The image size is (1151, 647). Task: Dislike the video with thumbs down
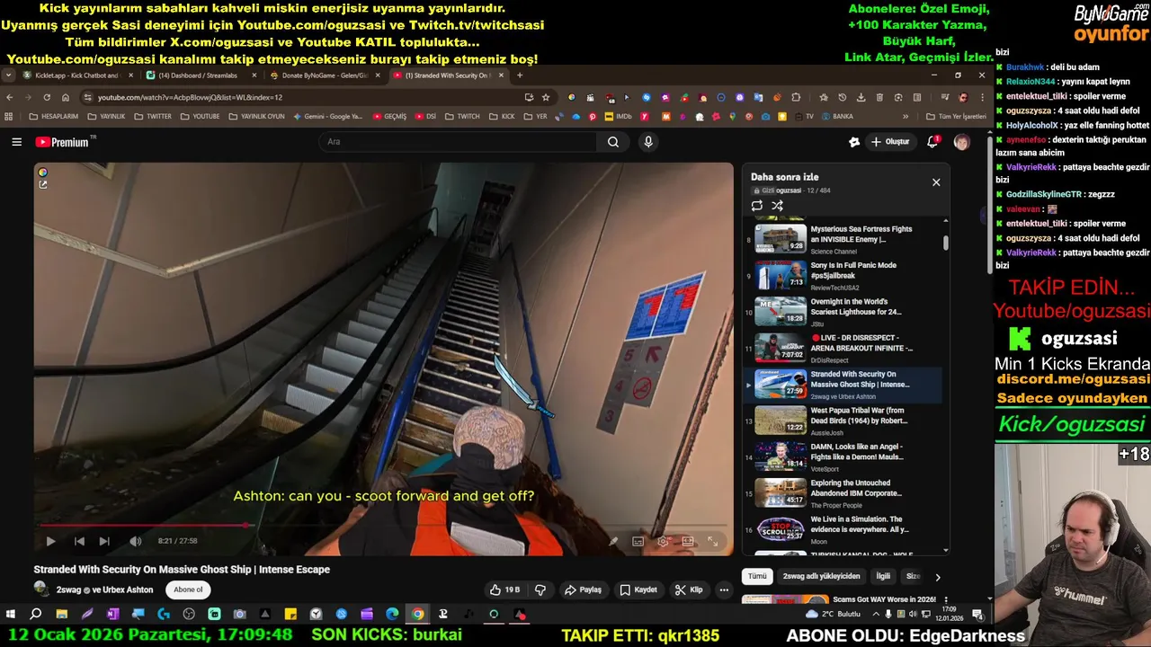click(x=540, y=589)
